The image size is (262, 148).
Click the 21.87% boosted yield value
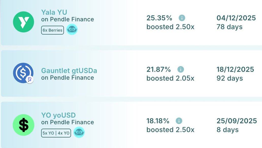[x=159, y=69]
